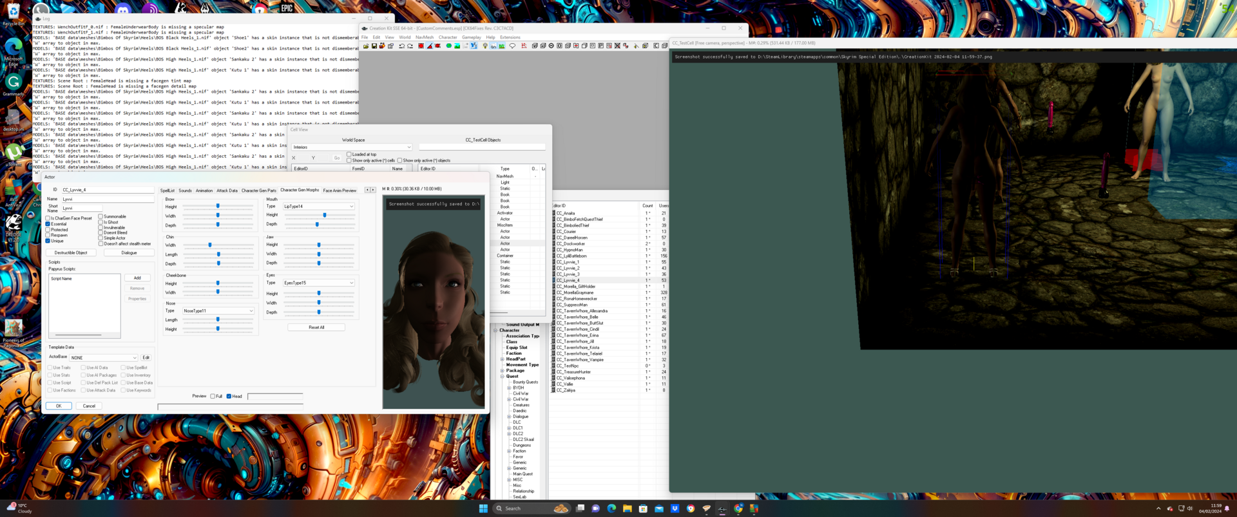Enable the Invulnerable checkbox

pyautogui.click(x=101, y=227)
